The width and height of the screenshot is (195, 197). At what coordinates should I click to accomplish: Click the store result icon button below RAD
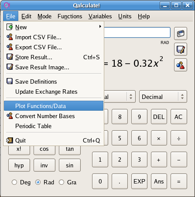(181, 49)
